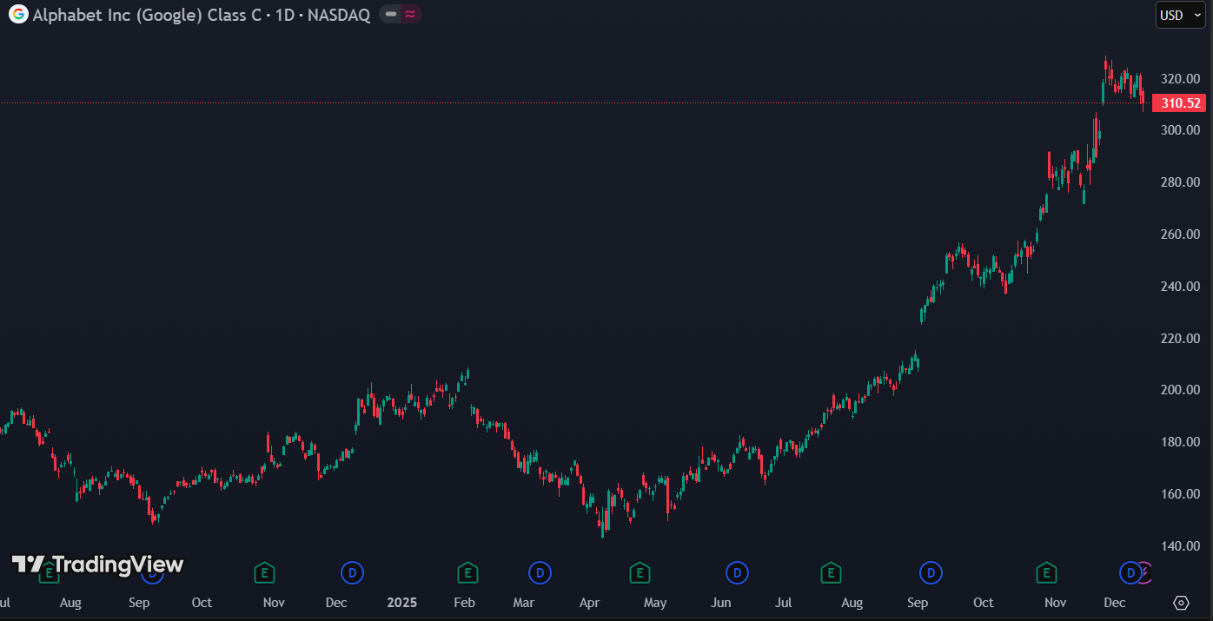Open the USD currency dropdown
Screen dimensions: 1213x621
(x=1180, y=15)
